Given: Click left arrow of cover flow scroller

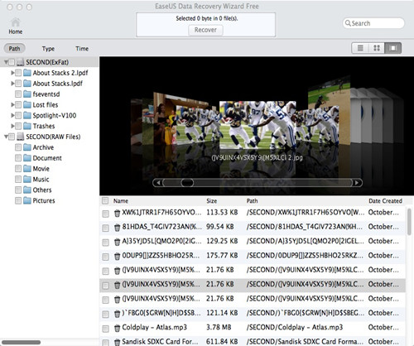Looking at the screenshot, I should tap(158, 183).
